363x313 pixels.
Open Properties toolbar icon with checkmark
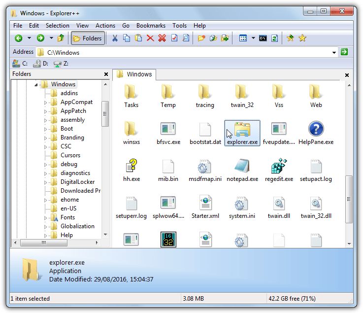[x=174, y=38]
